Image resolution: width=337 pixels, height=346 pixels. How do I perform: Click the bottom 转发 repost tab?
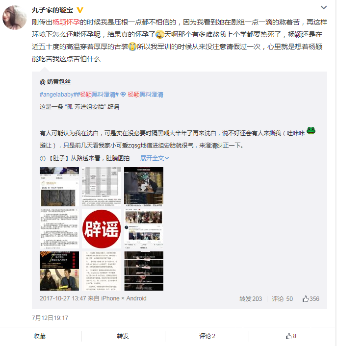point(123,336)
